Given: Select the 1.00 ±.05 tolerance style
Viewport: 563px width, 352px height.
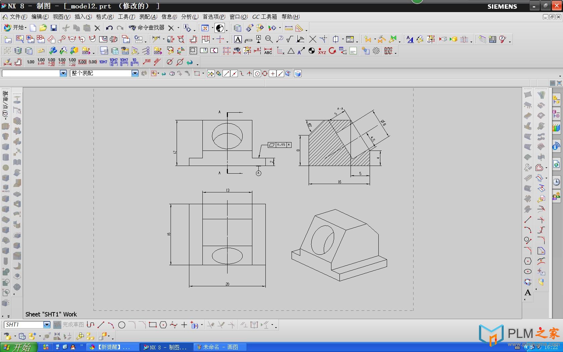Looking at the screenshot, I should pyautogui.click(x=41, y=62).
